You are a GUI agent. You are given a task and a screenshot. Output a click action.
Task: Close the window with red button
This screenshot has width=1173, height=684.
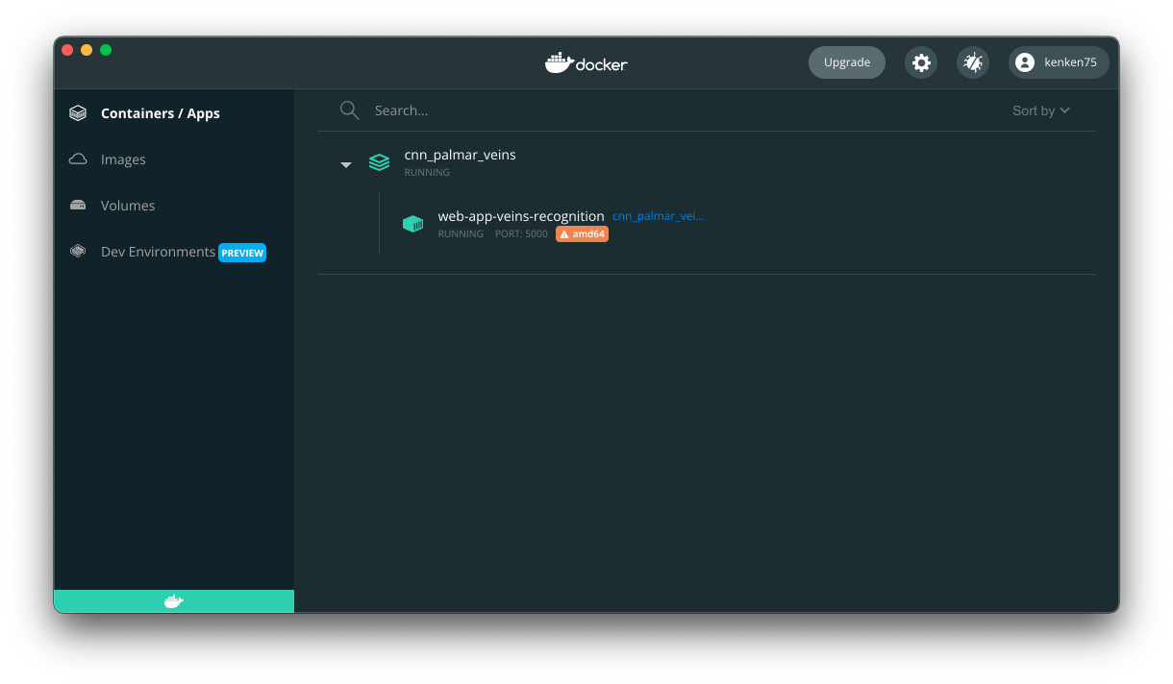[67, 50]
